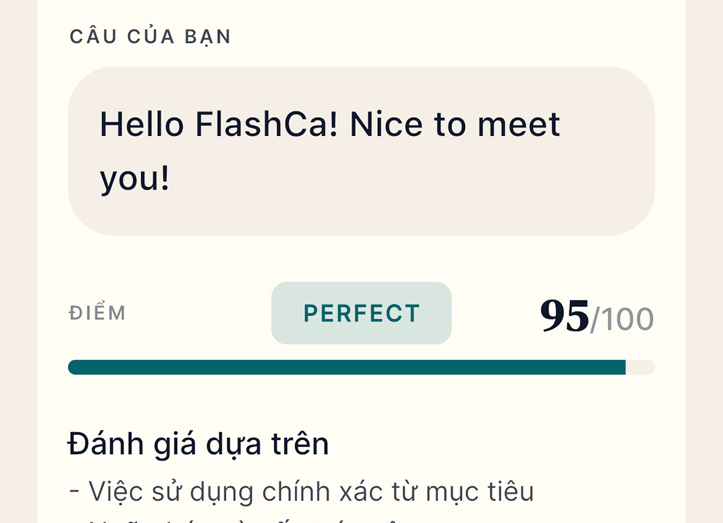This screenshot has height=523, width=723.
Task: Select the Đánh giá dựa trên heading
Action: tap(198, 442)
